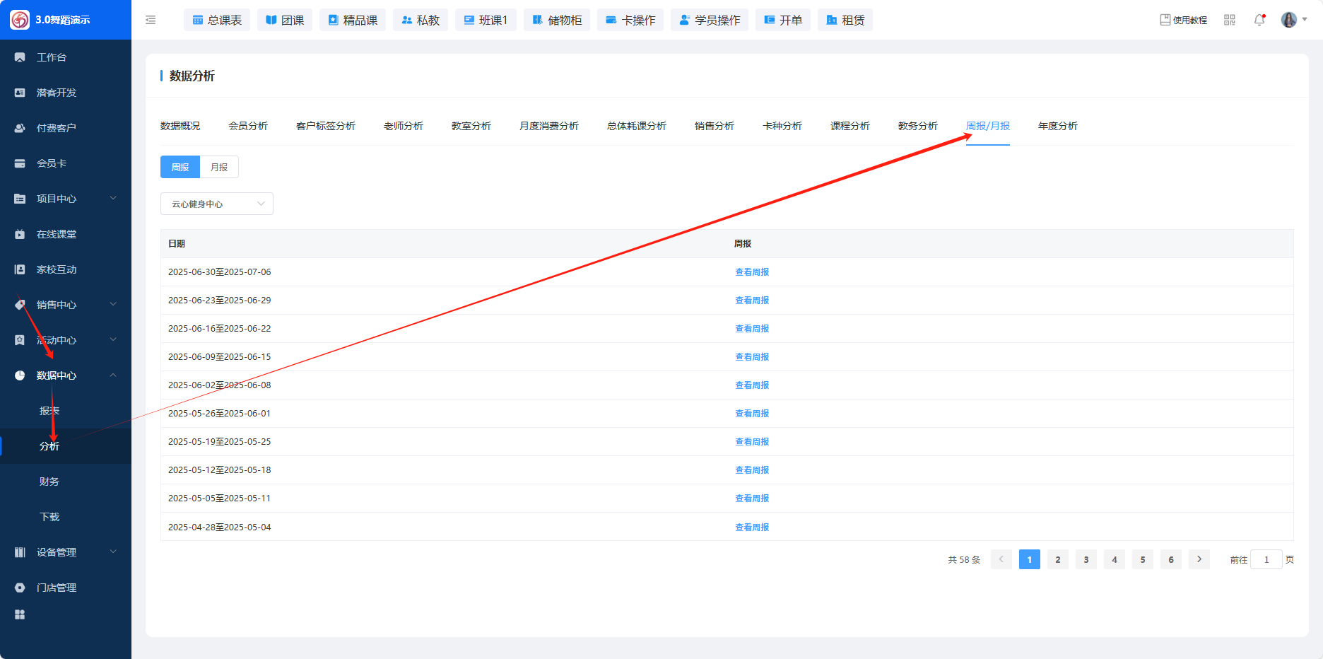Viewport: 1323px width, 659px height.
Task: Expand the 项目中心 sidebar menu
Action: point(65,199)
